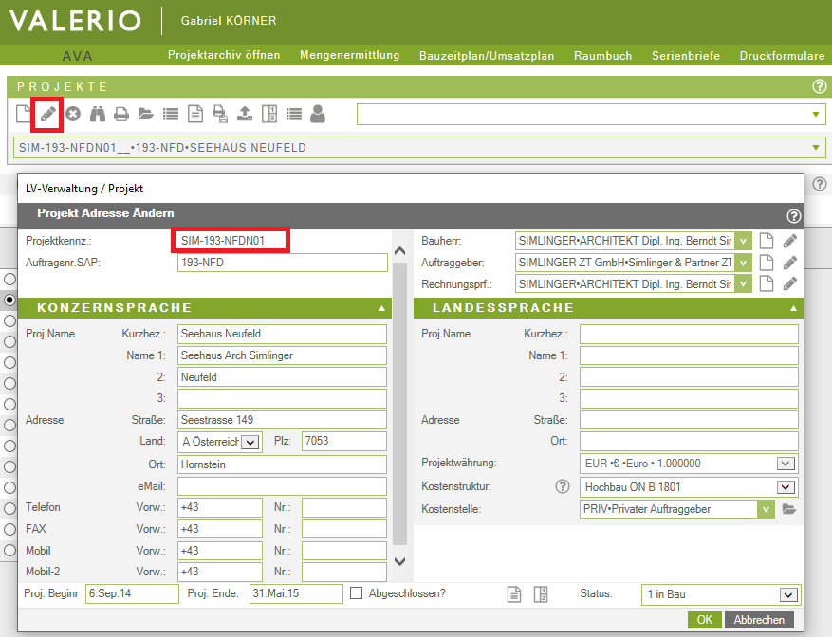
Task: Open the Status dropdown showing 1 in Bau
Action: (x=786, y=594)
